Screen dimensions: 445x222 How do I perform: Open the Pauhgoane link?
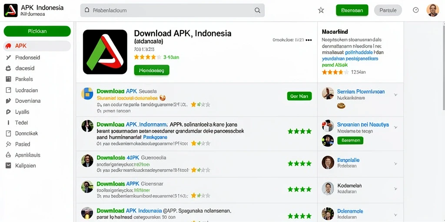tap(155, 137)
